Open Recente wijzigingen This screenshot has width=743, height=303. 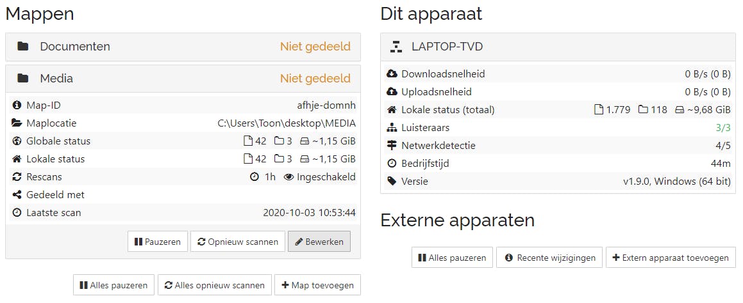click(x=549, y=258)
